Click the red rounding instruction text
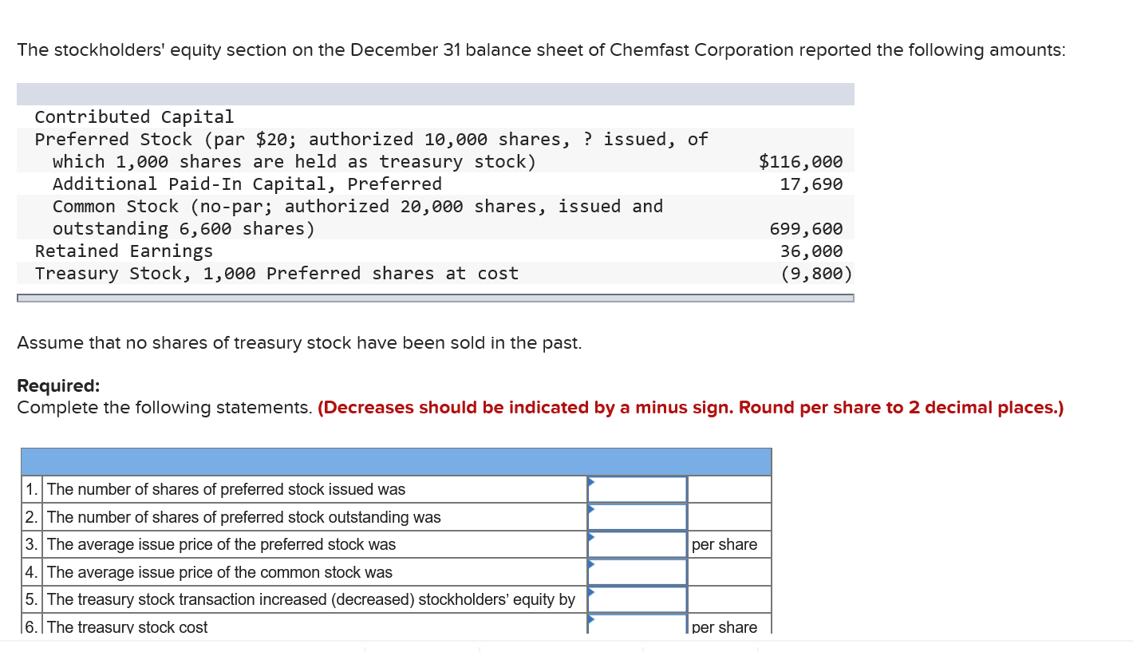Viewport: 1133px width, 652px height. point(690,408)
